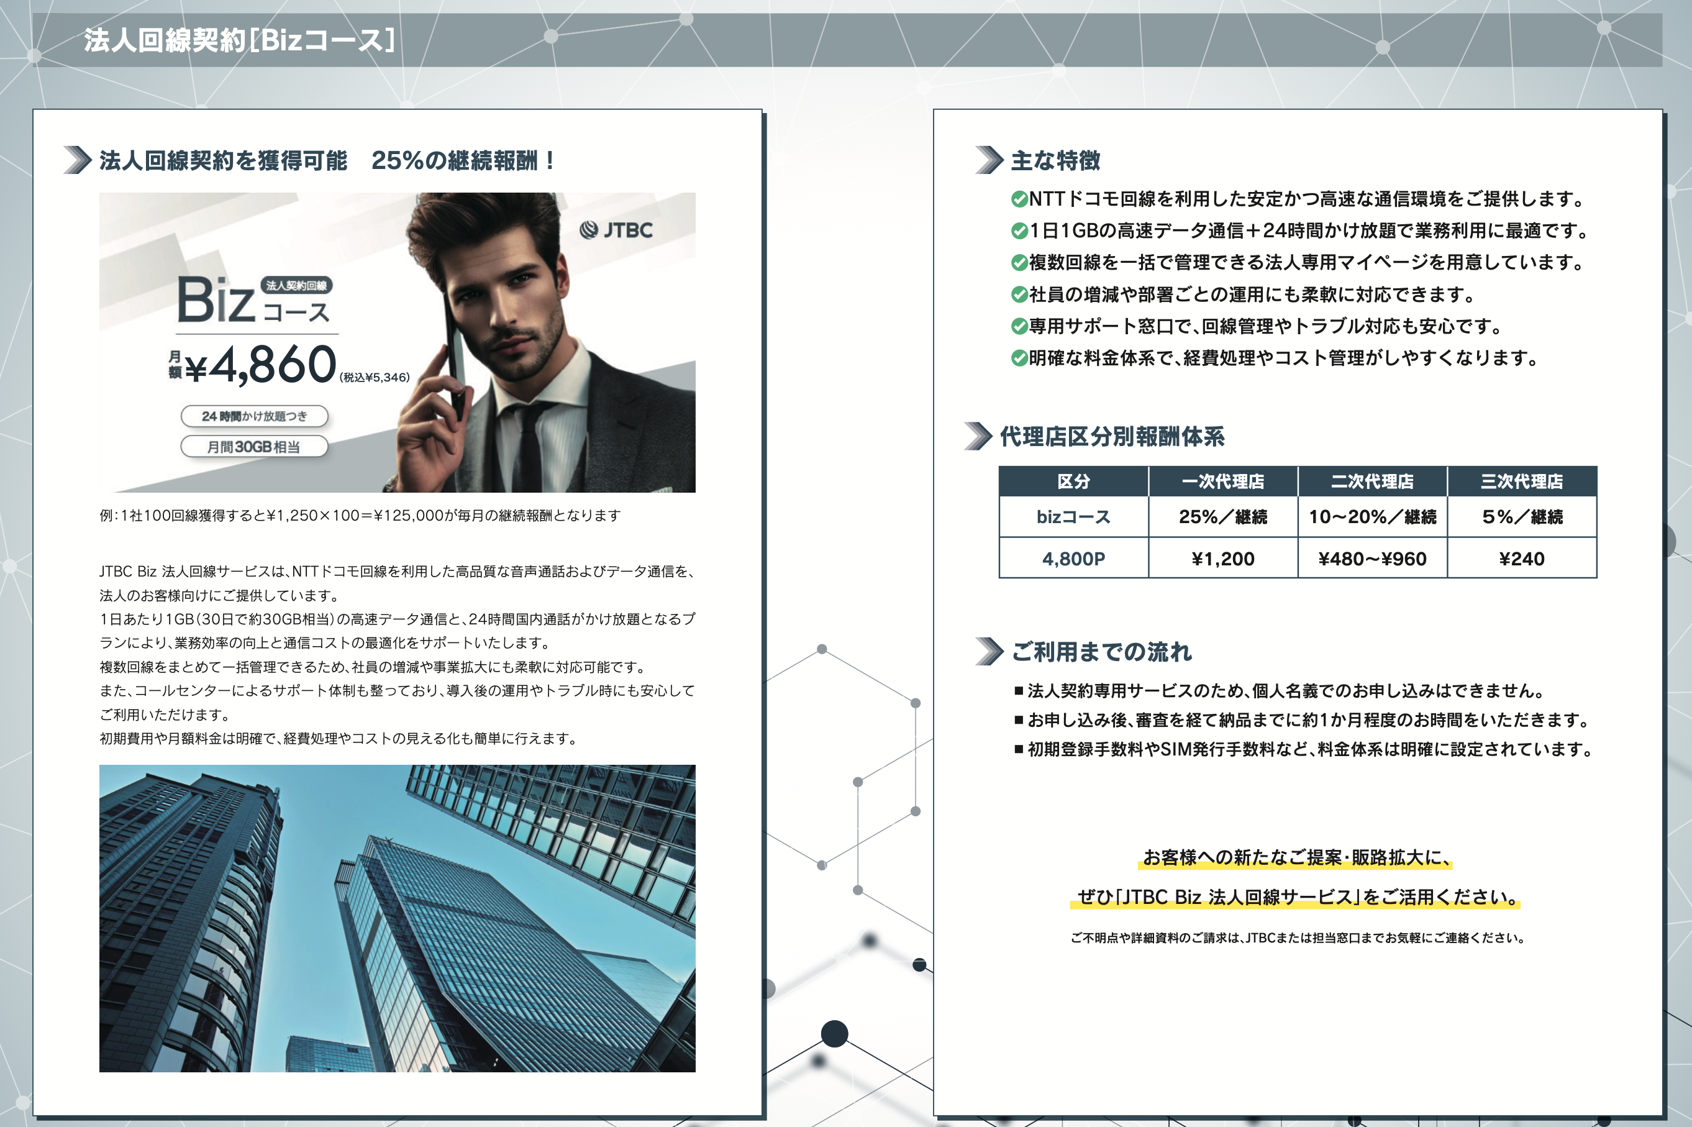
Task: Click the 4,800P table cell
Action: click(1073, 559)
